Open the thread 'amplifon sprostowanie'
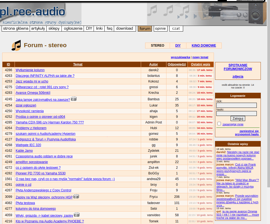Viewport: 270px width, 224px height. coord(32,162)
